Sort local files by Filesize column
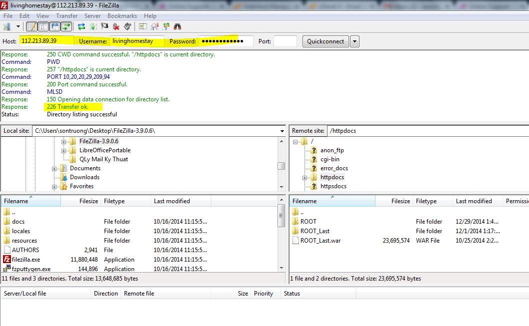Screen dimensions: 529x326 tap(80, 201)
